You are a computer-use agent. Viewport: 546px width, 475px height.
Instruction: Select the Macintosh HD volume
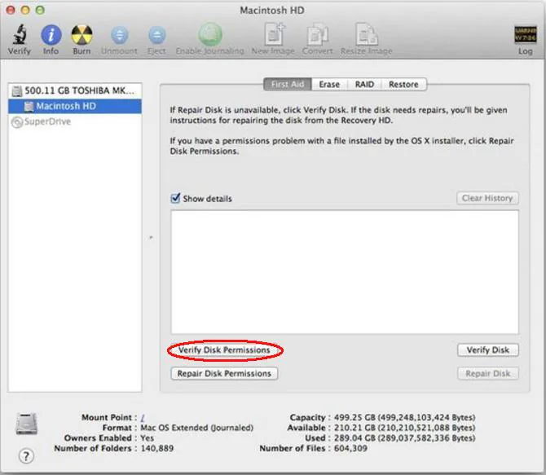point(75,106)
